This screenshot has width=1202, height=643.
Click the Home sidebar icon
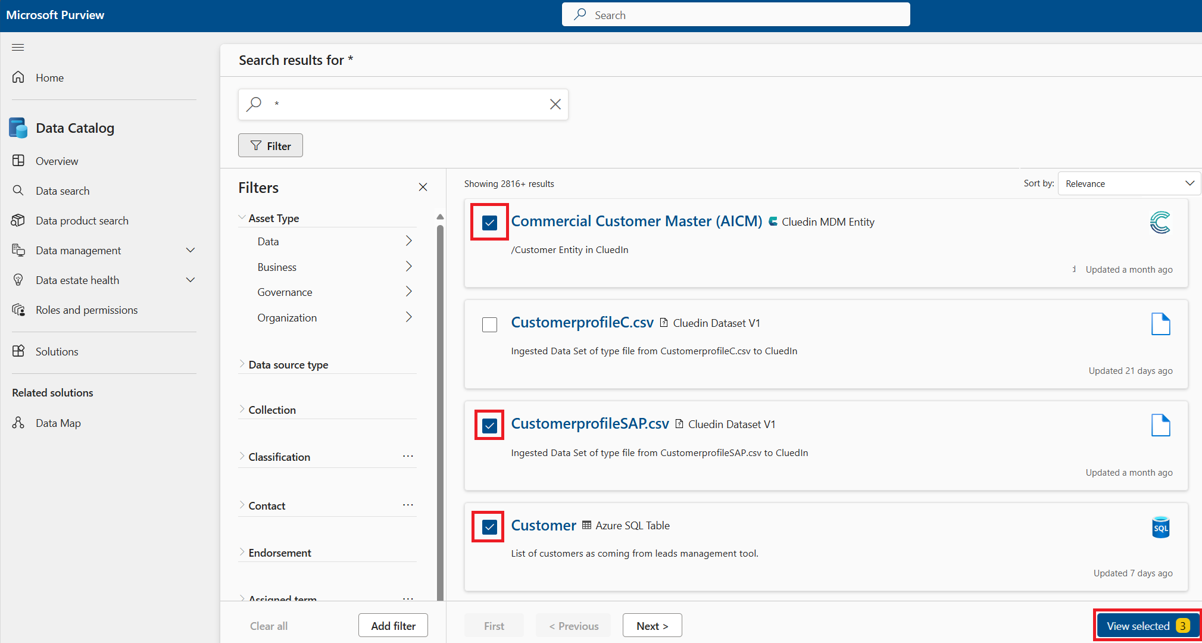[18, 77]
